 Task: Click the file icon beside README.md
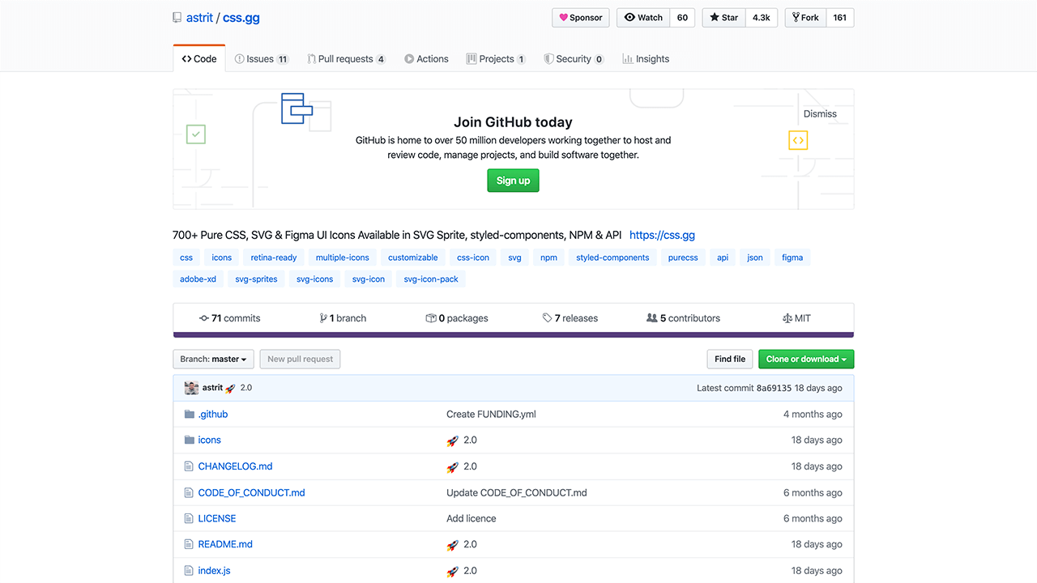pyautogui.click(x=190, y=544)
